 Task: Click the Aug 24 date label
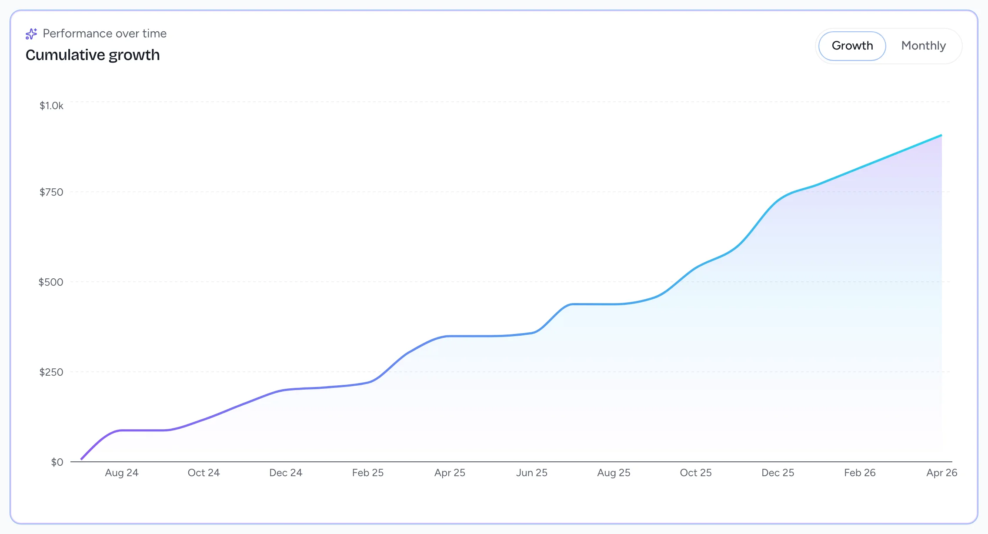pos(122,473)
